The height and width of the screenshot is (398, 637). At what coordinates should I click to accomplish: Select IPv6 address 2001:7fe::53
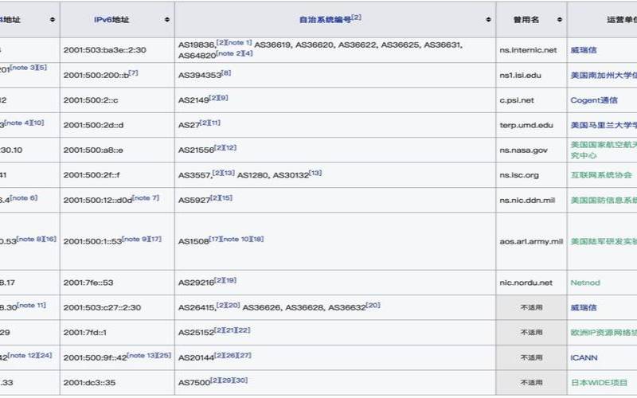tap(88, 283)
